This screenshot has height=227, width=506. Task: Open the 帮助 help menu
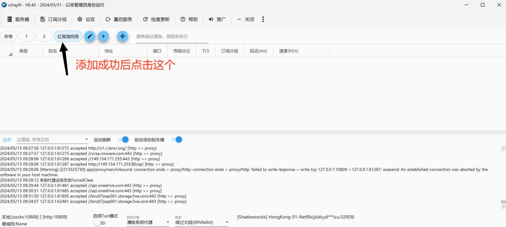pos(189,19)
